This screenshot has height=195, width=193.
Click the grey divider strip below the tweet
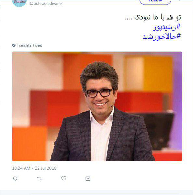click(96, 192)
